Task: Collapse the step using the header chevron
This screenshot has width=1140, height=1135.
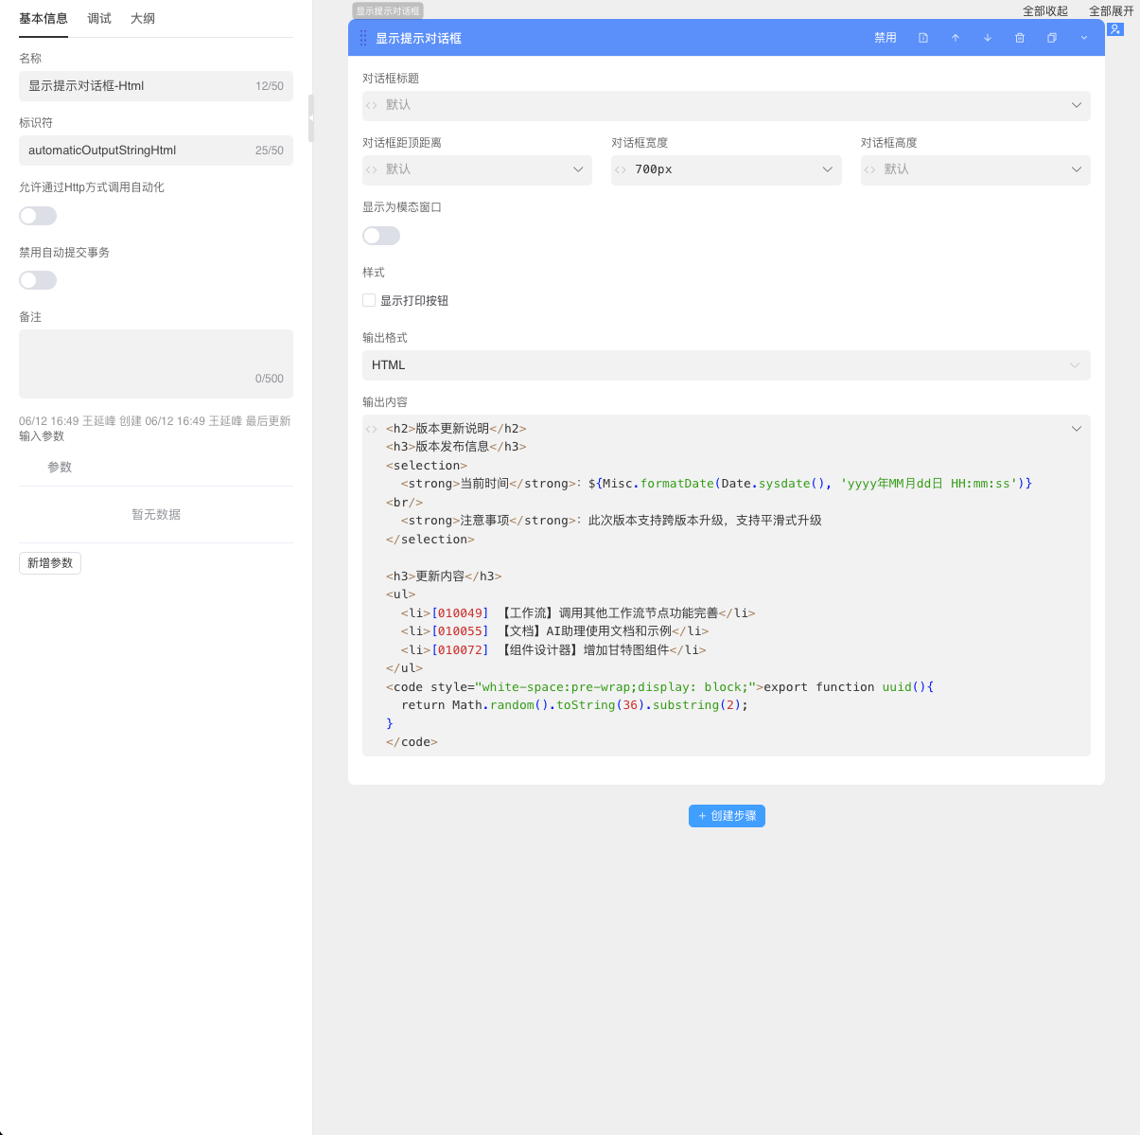Action: pos(1083,38)
